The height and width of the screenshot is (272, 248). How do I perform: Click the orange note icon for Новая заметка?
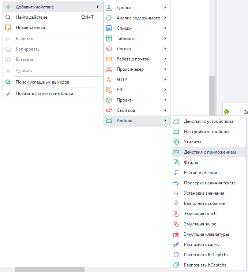pos(8,27)
